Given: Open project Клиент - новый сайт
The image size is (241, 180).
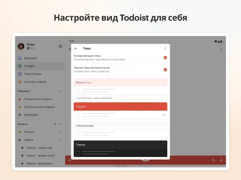Looking at the screenshot, I should pyautogui.click(x=40, y=148).
